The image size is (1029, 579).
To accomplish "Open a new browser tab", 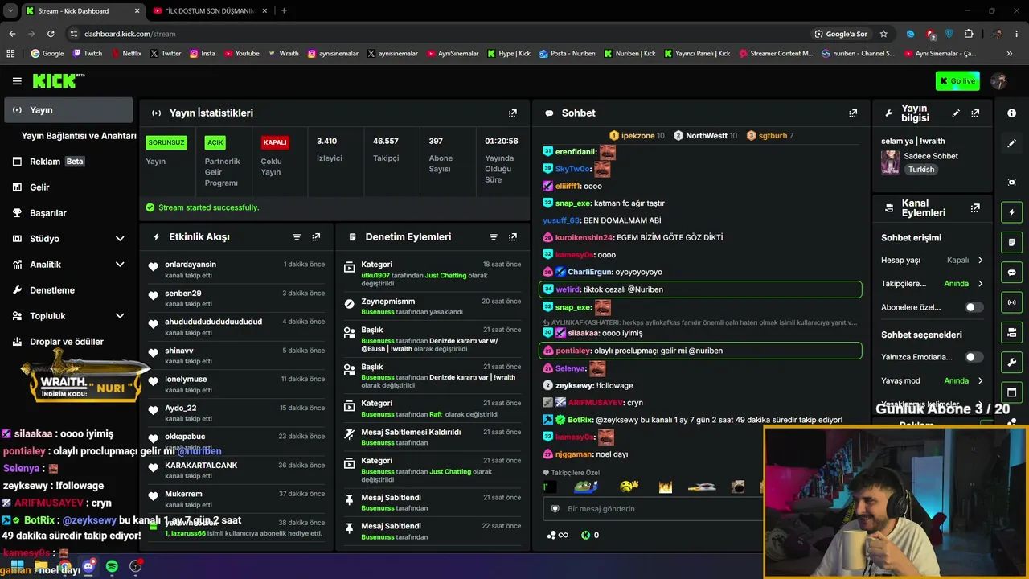I will 284,10.
